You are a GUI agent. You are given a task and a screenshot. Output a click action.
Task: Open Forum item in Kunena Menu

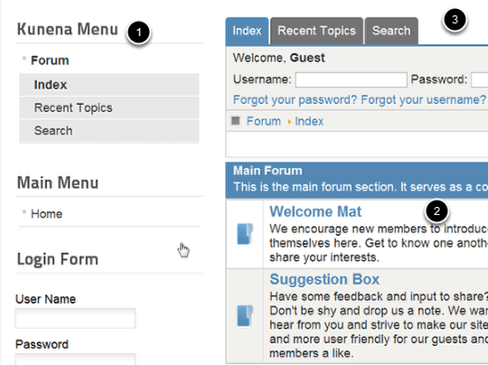(x=50, y=61)
